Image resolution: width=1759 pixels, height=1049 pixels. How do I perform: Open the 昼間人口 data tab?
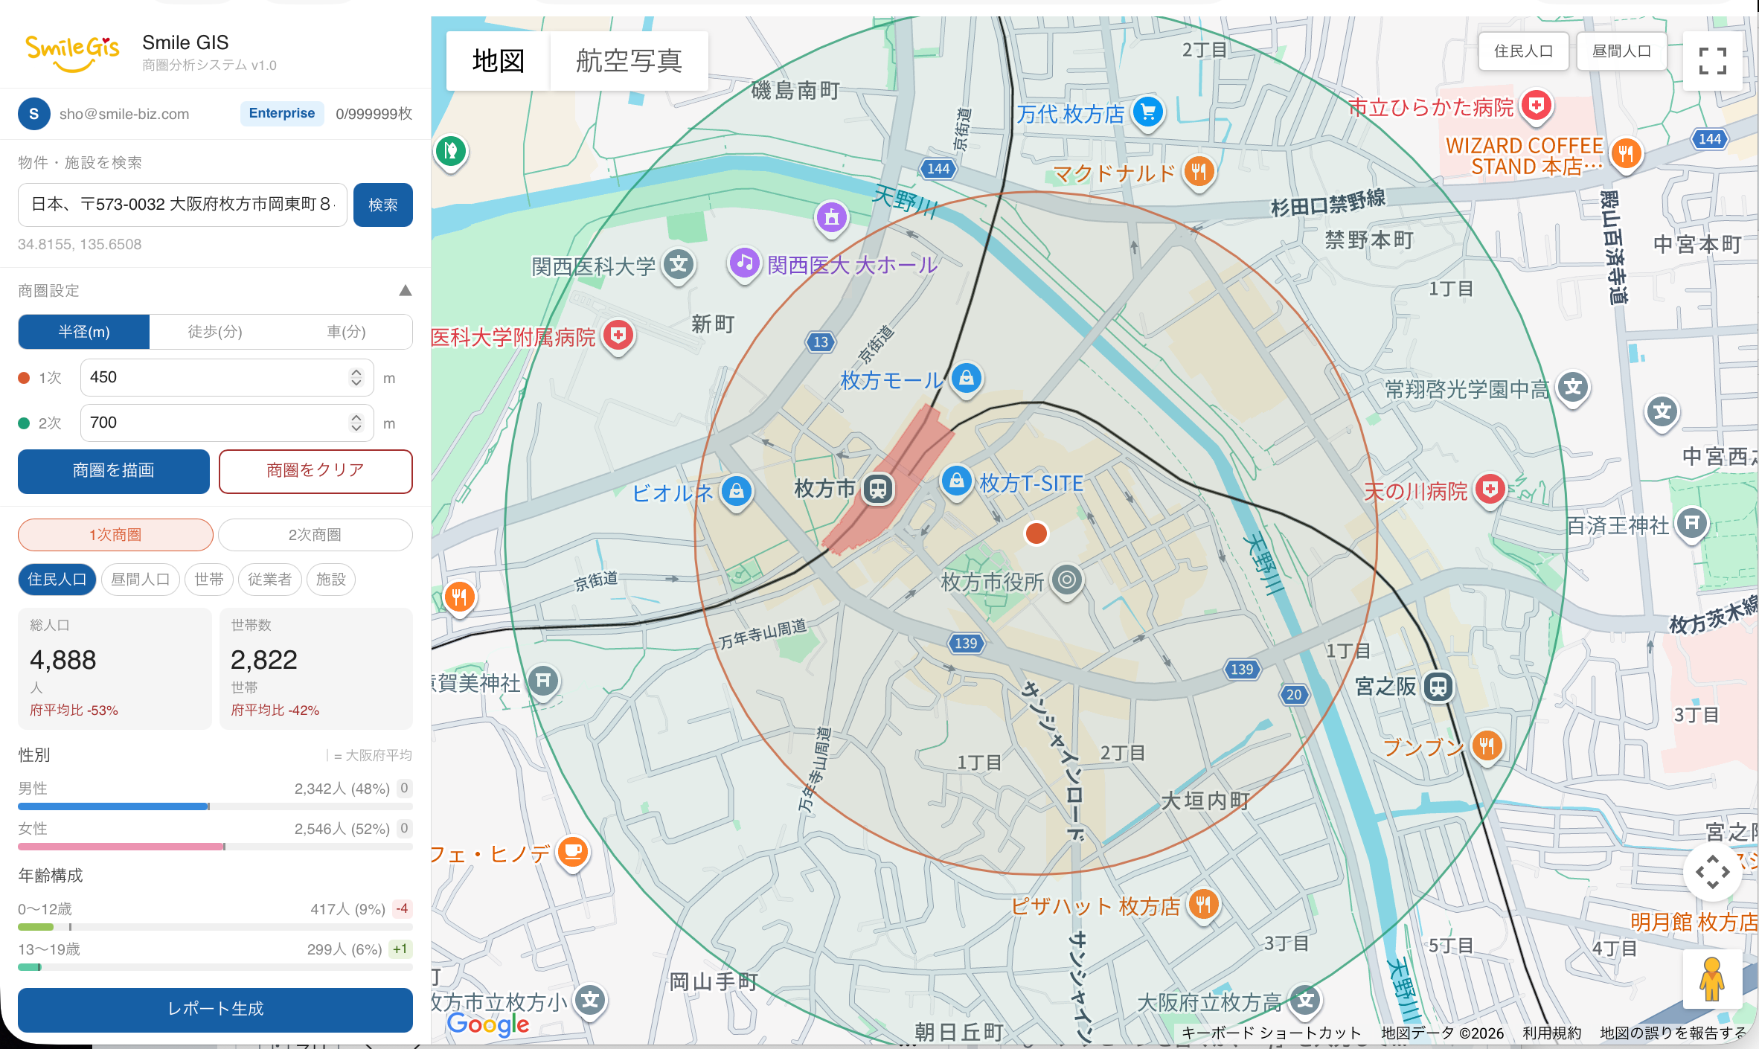point(141,580)
